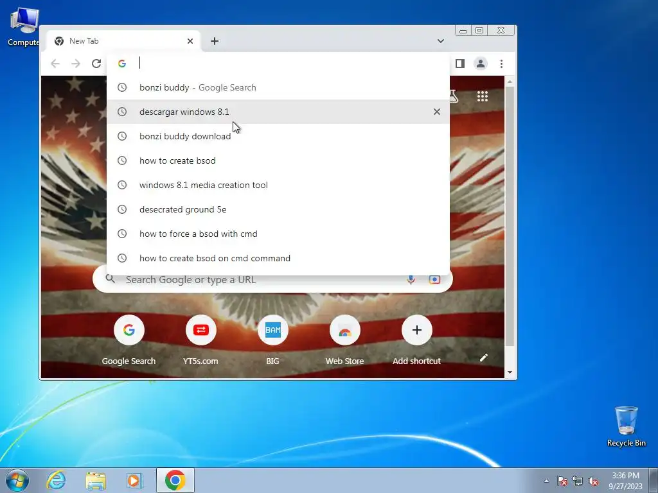The height and width of the screenshot is (493, 658).
Task: Open Windows Explorer from the taskbar
Action: 96,480
